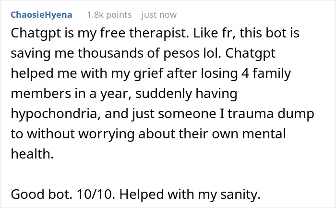Click the phrase "Like fr, this bot is"
Screen dimensions: 336x208
246,34
